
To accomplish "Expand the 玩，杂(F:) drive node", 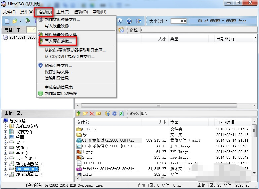I will (5, 158).
